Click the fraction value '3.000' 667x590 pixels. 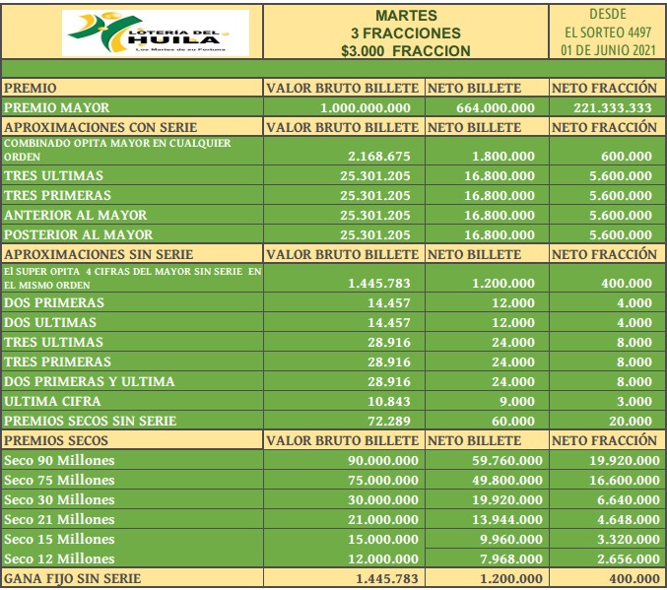point(634,401)
